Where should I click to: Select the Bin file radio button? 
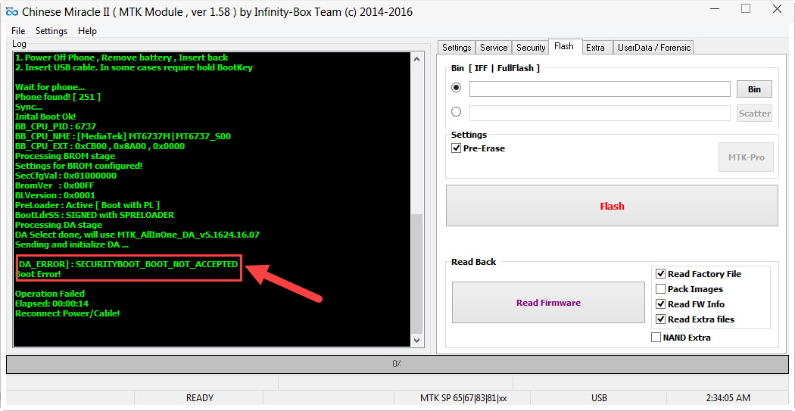click(x=457, y=88)
